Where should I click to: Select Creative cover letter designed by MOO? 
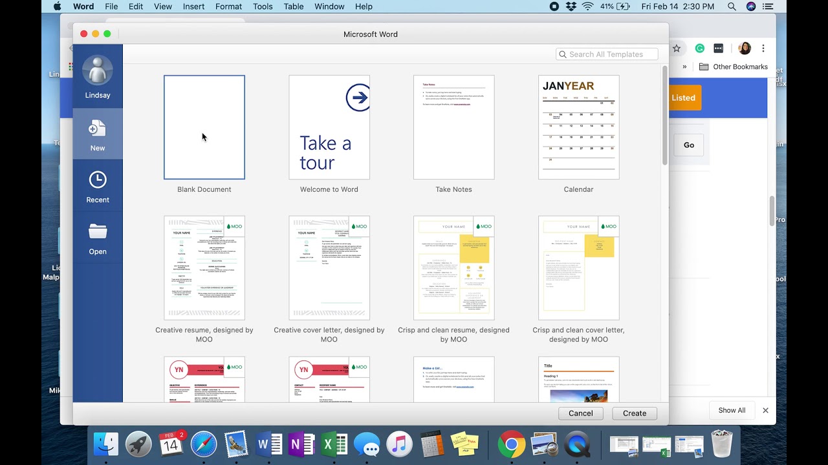click(x=329, y=268)
